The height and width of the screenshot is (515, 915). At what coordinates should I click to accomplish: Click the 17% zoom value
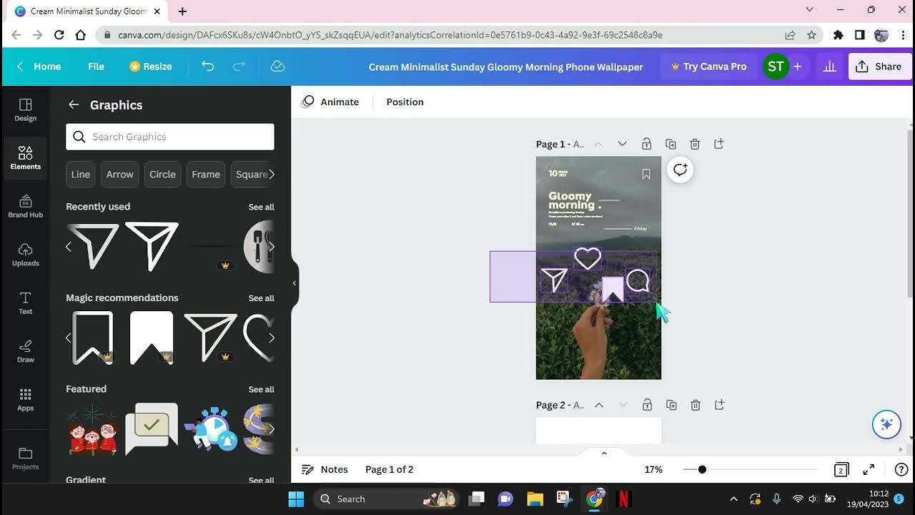653,469
